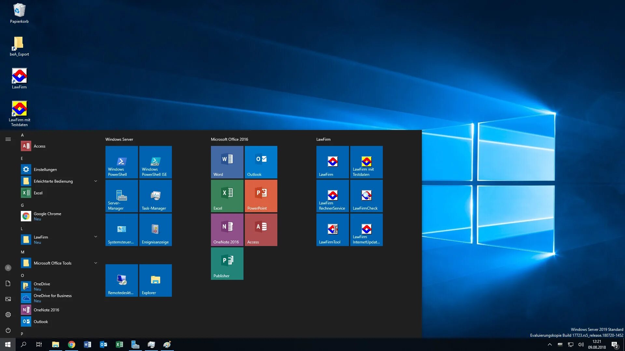Open the Task-Manager tile
This screenshot has height=351, width=625.
[155, 196]
